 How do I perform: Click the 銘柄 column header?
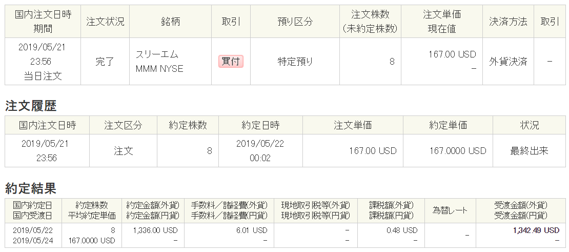pyautogui.click(x=170, y=22)
